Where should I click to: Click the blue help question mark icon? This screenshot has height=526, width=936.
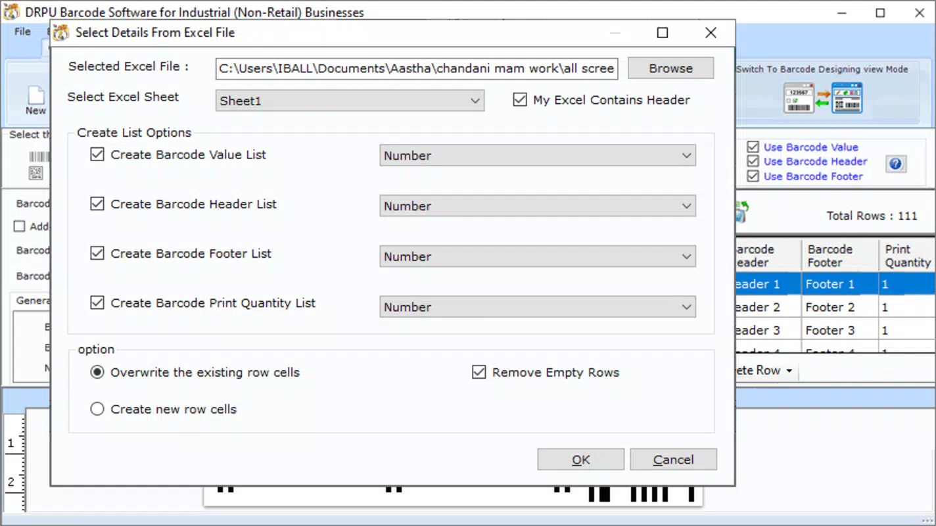click(x=896, y=164)
